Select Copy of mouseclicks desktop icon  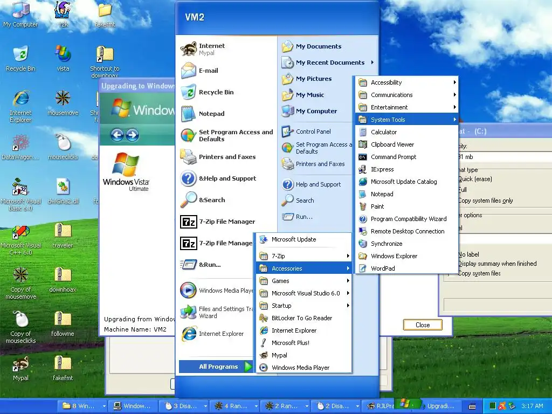[20, 327]
